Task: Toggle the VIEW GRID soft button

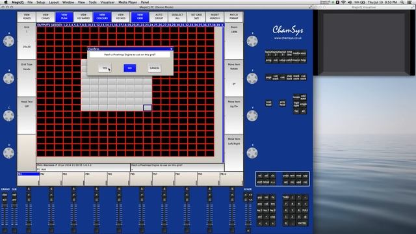Action: tap(140, 17)
